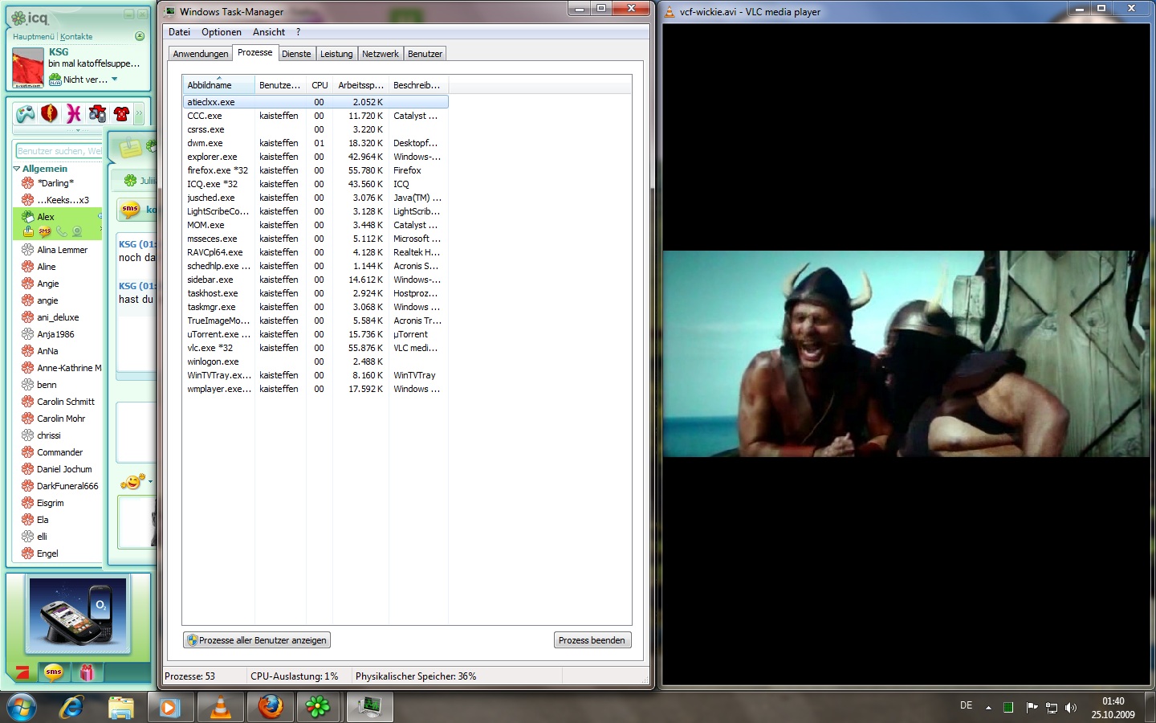Image resolution: width=1156 pixels, height=723 pixels.
Task: Open the red shield ICQ toolbar icon
Action: click(50, 114)
